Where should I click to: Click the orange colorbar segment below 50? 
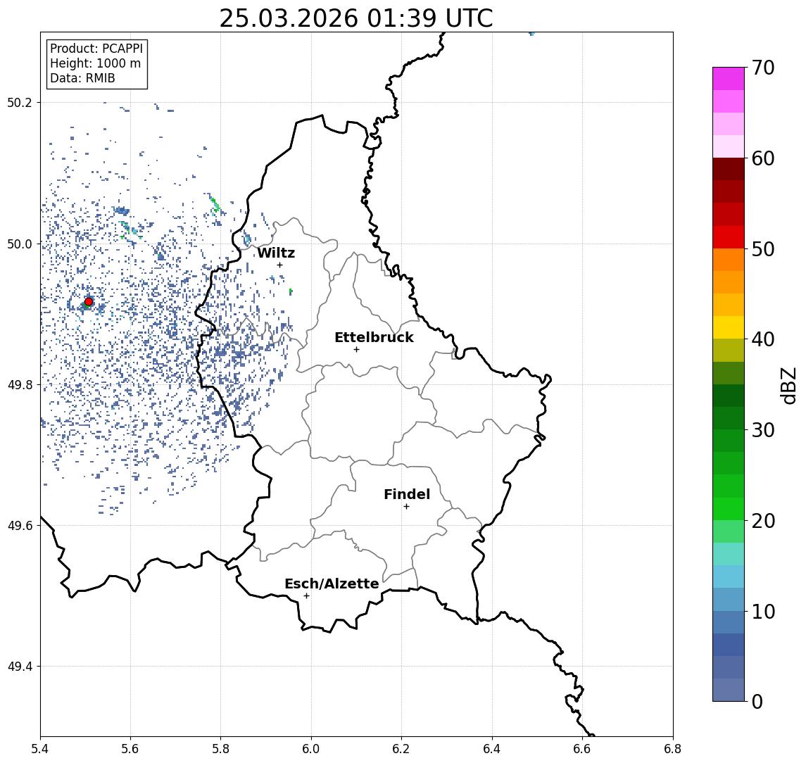tap(729, 260)
